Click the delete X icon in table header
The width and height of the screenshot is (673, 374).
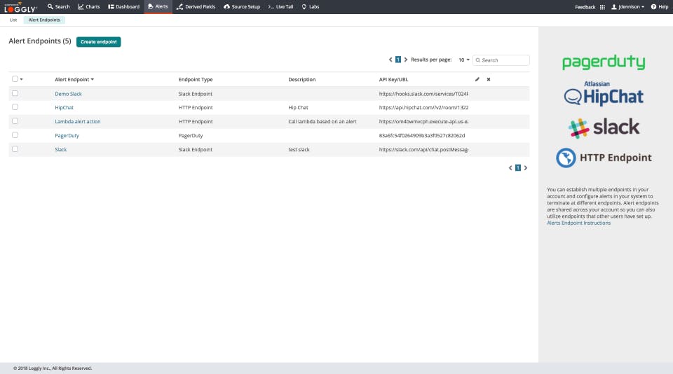pyautogui.click(x=489, y=79)
